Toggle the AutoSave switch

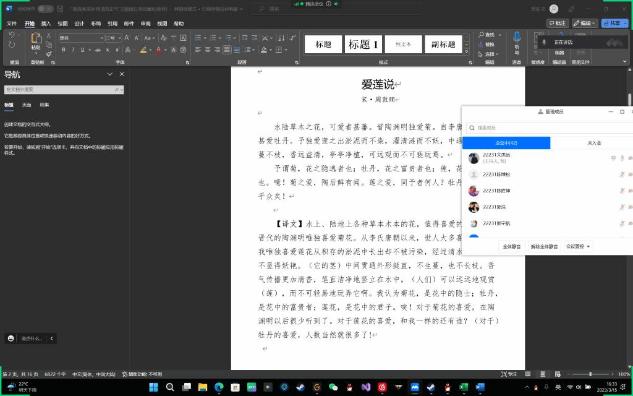coord(46,9)
